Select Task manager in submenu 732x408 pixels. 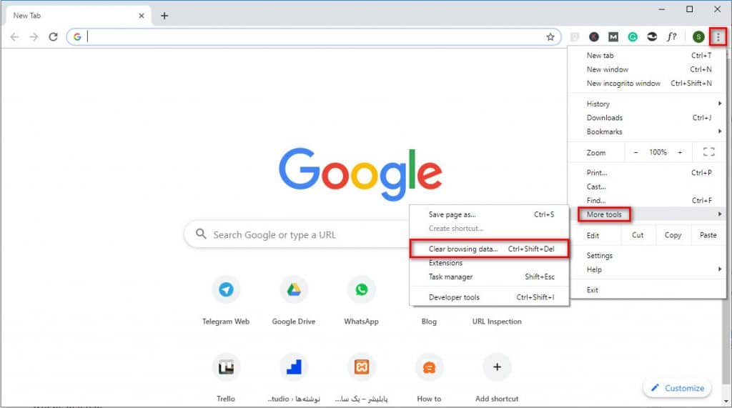(489, 277)
